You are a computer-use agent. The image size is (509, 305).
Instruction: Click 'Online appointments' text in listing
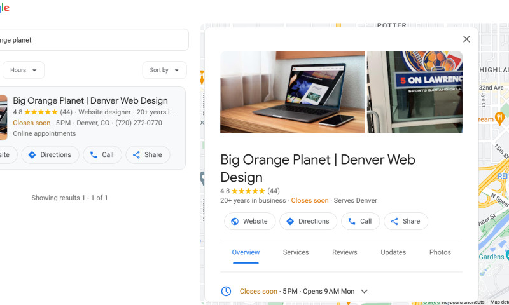[45, 133]
